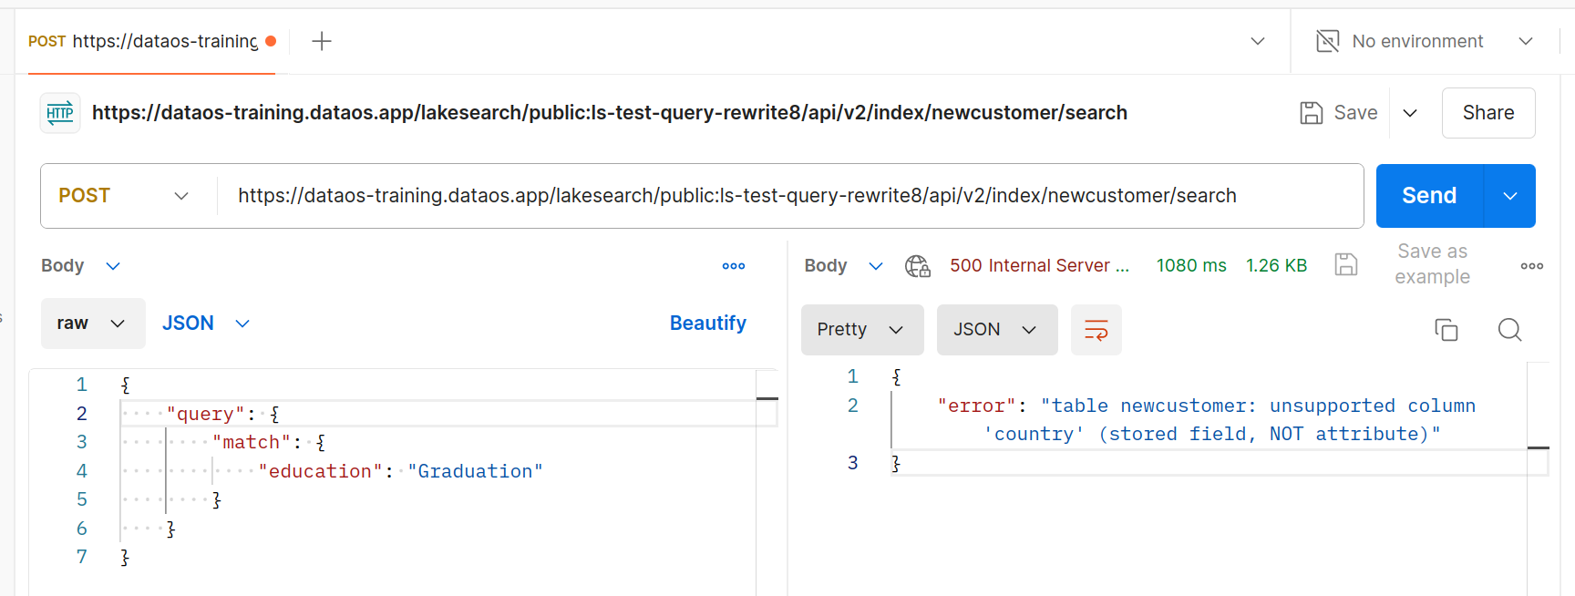Expand Send button options arrow
The image size is (1575, 596).
tap(1510, 196)
